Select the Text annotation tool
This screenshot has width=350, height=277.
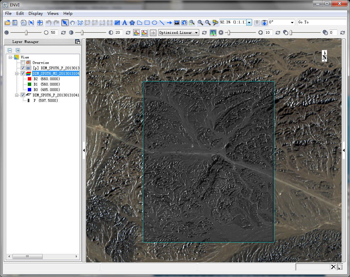[x=125, y=23]
